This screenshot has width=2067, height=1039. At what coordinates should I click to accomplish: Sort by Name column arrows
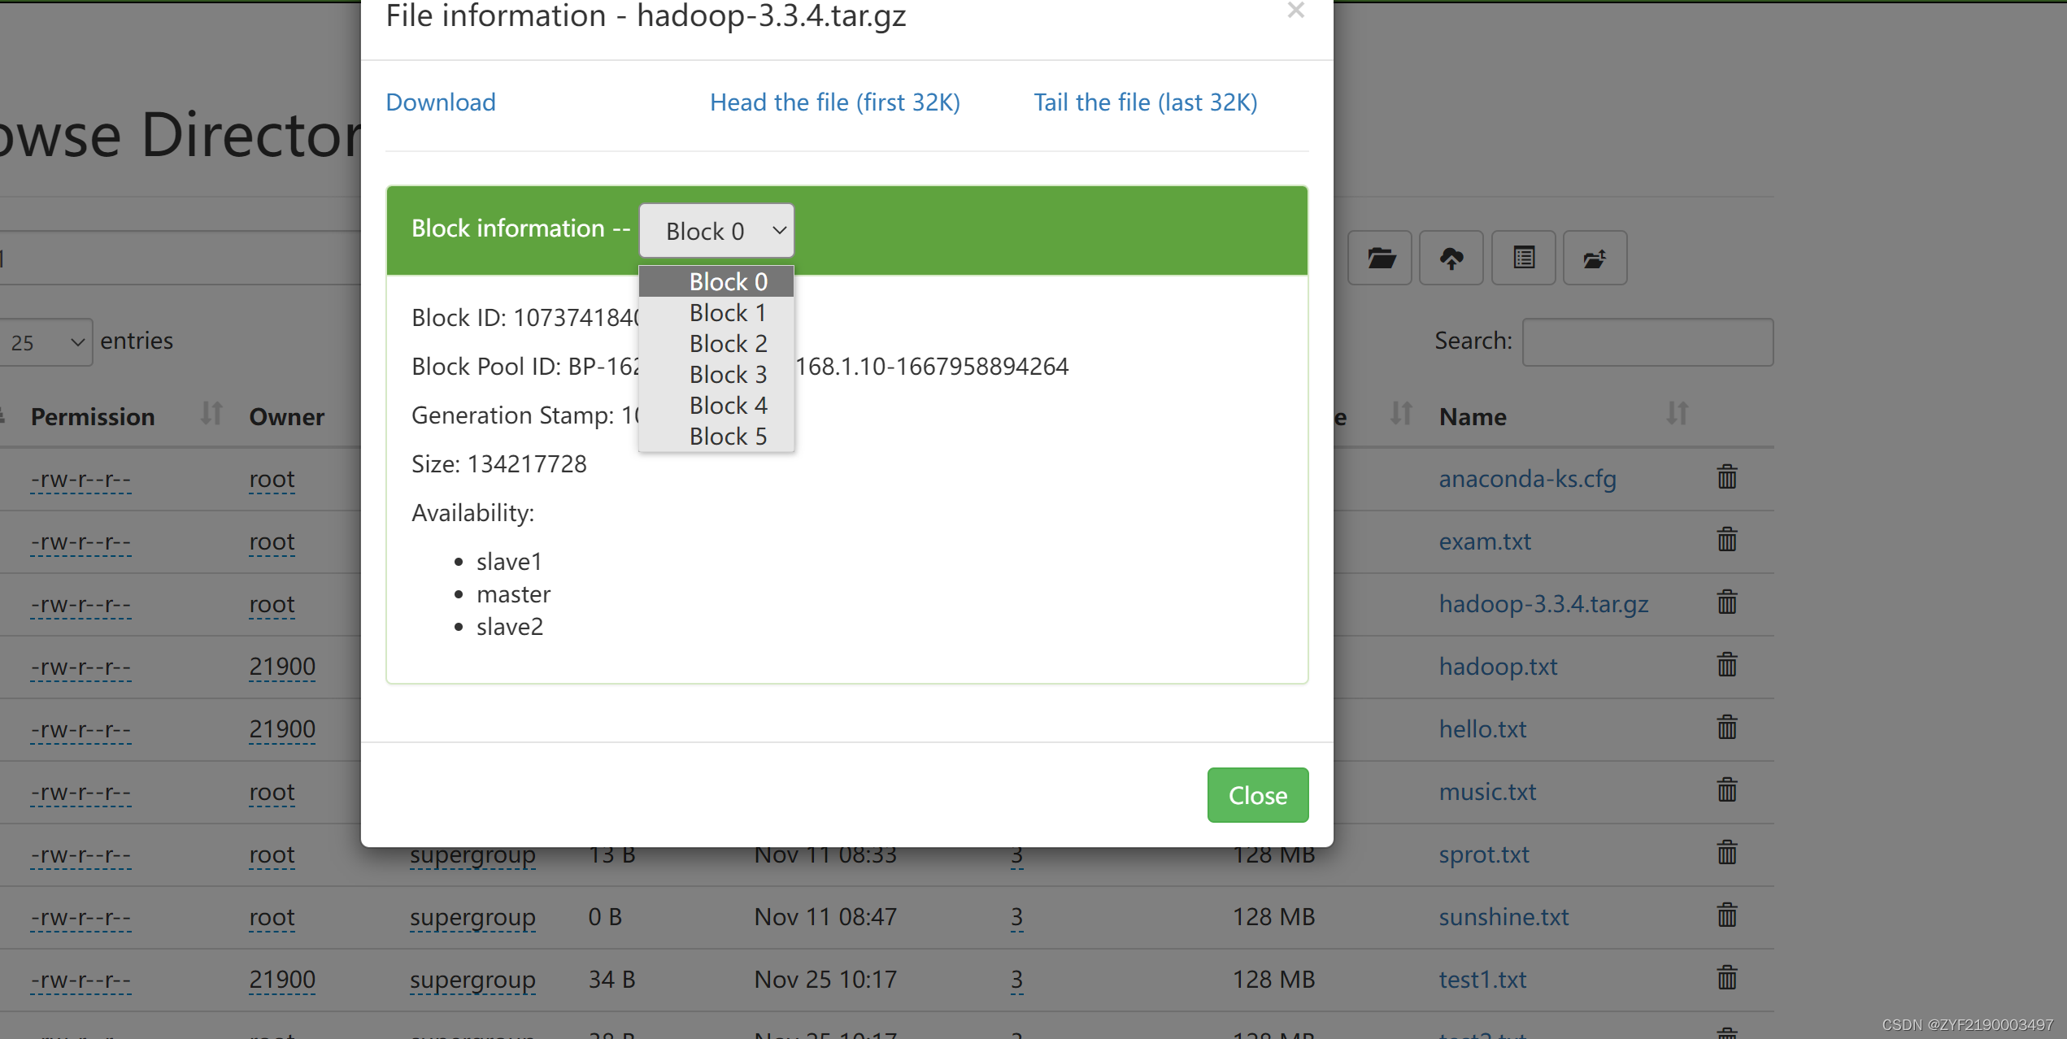[1677, 414]
